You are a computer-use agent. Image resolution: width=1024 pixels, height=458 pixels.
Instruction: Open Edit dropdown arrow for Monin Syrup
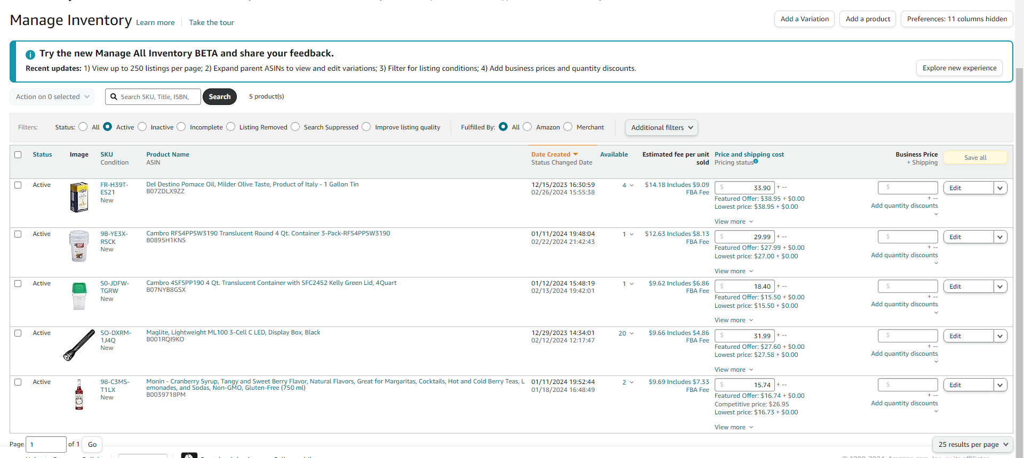click(x=1001, y=385)
